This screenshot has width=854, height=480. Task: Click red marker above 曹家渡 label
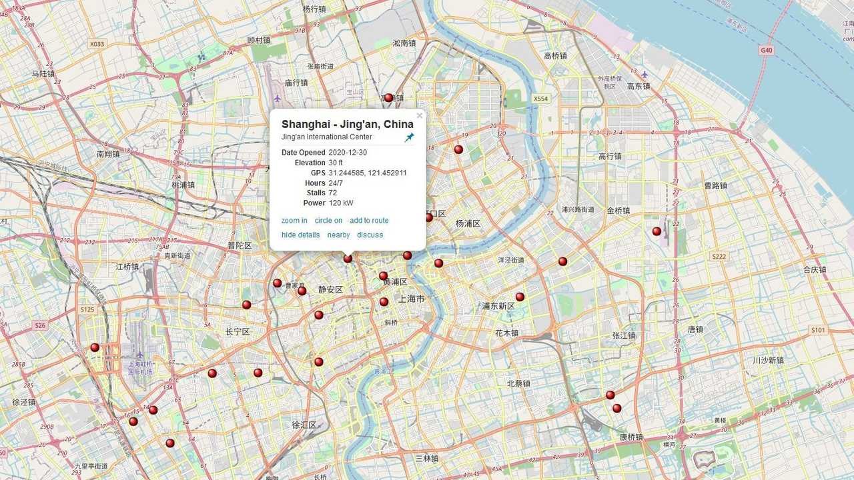(277, 283)
